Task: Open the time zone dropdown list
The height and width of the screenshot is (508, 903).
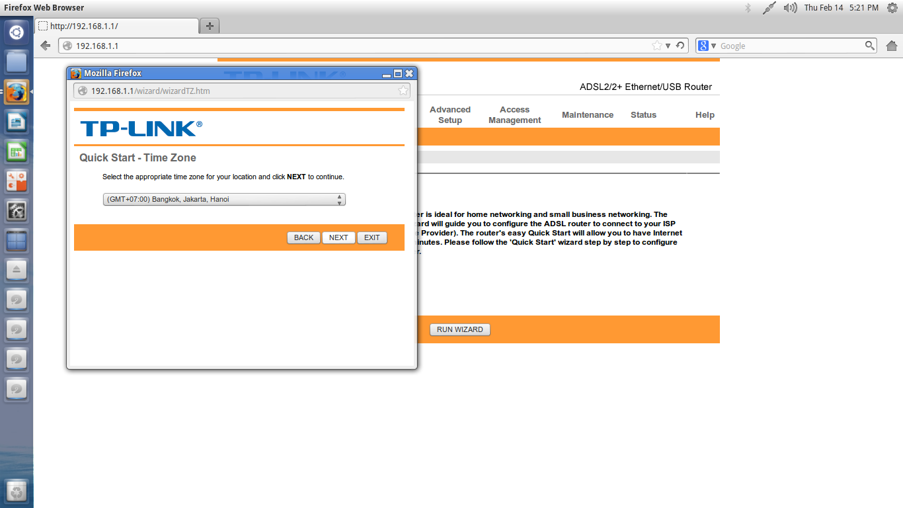Action: tap(224, 199)
